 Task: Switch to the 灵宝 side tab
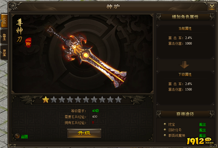4,52
